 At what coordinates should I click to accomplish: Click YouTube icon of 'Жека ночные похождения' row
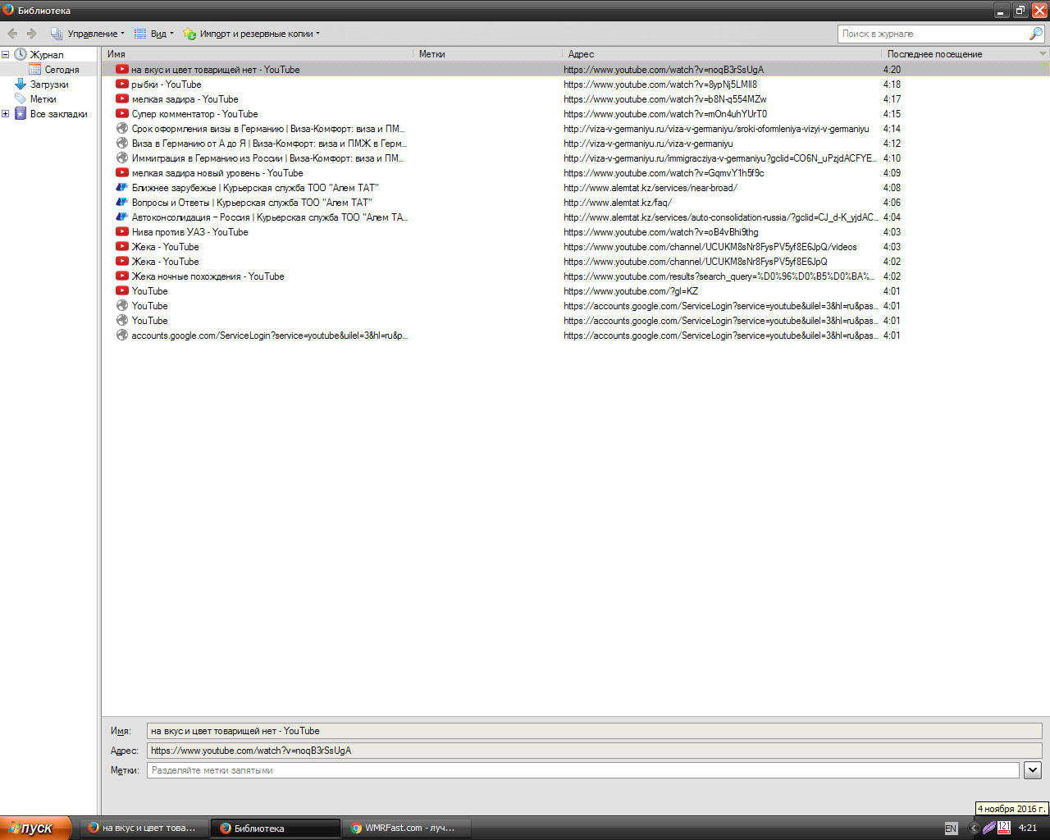[x=122, y=276]
